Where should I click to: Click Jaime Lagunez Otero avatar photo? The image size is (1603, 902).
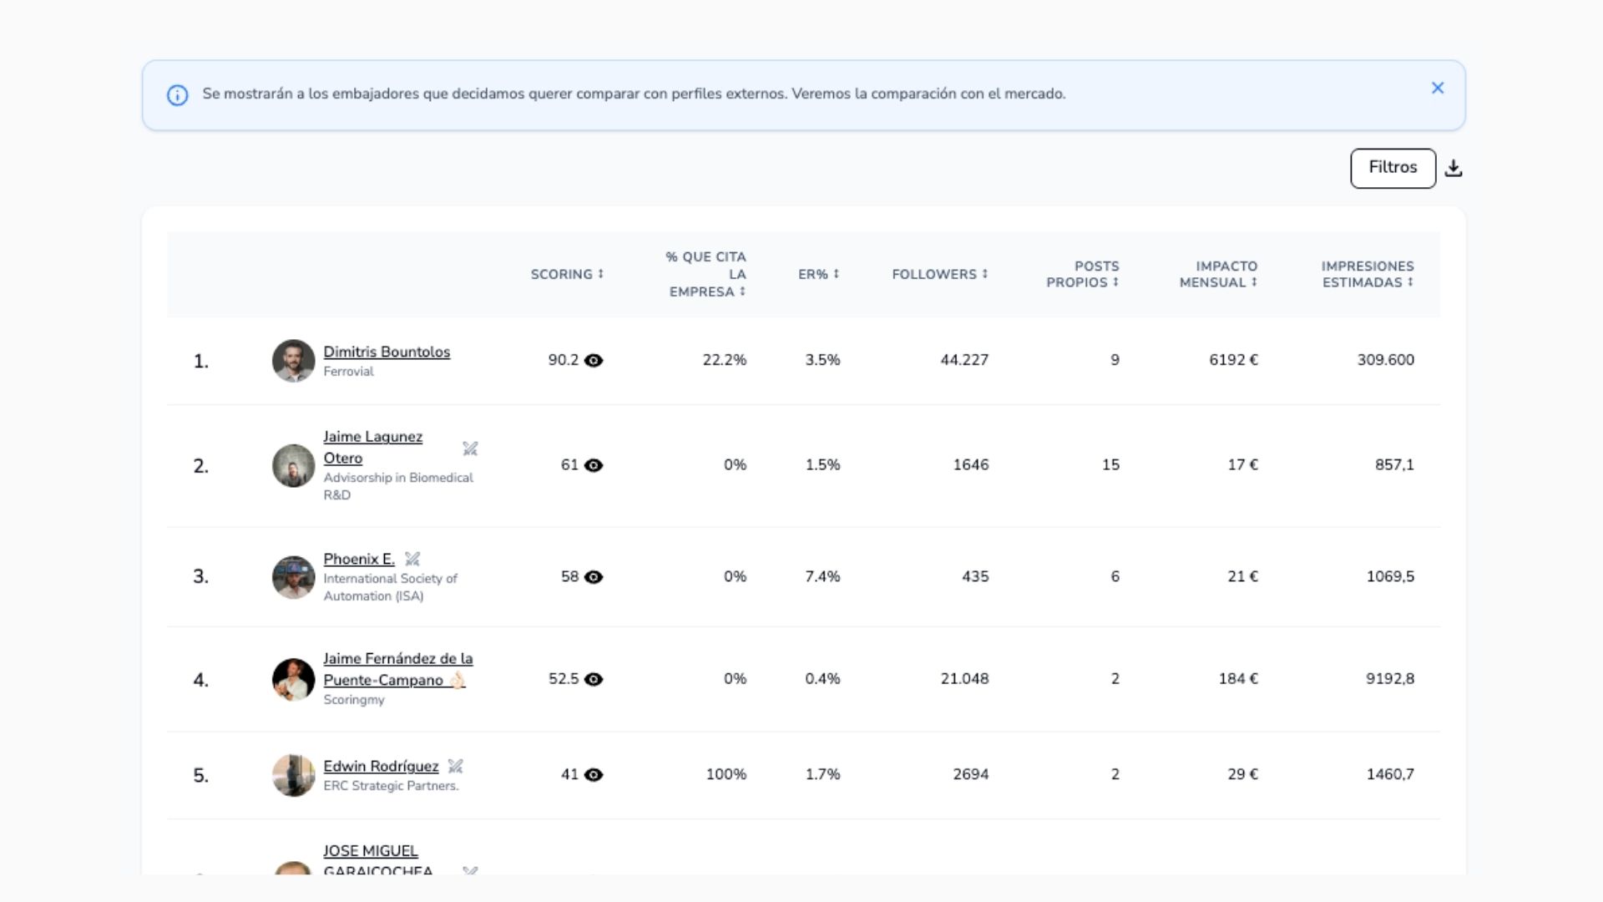tap(293, 466)
